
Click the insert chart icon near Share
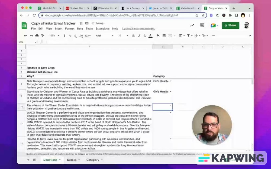click(x=192, y=25)
